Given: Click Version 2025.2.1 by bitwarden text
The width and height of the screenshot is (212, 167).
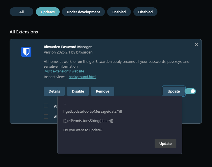Looking at the screenshot, I should (68, 52).
